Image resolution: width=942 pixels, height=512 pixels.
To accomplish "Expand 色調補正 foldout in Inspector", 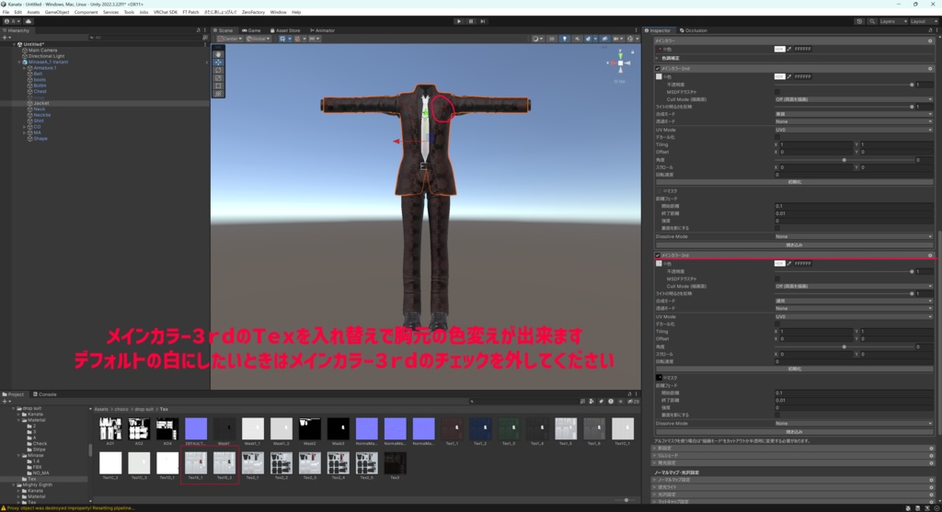I will pos(657,58).
